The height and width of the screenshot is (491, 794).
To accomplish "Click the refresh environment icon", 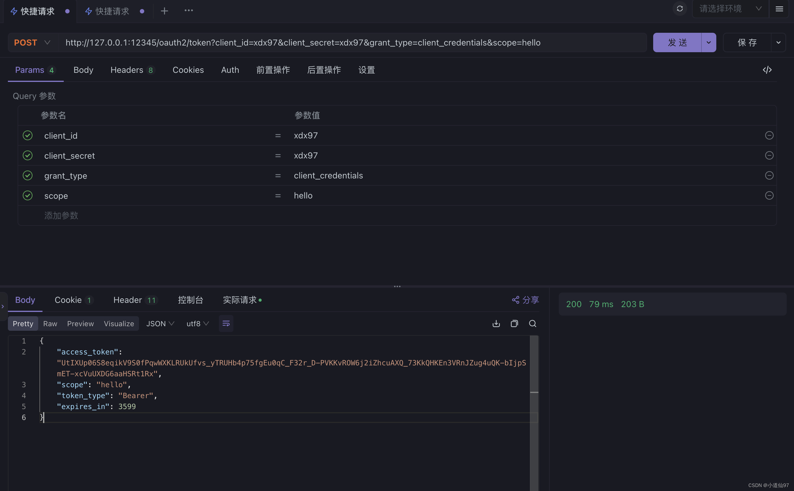I will (679, 9).
